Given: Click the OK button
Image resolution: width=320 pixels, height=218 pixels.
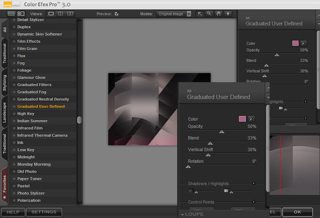Looking at the screenshot, I should click(297, 212).
